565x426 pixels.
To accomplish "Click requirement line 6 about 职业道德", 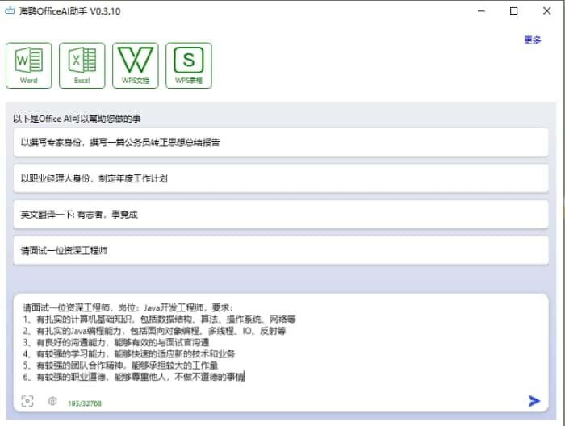I will 134,377.
